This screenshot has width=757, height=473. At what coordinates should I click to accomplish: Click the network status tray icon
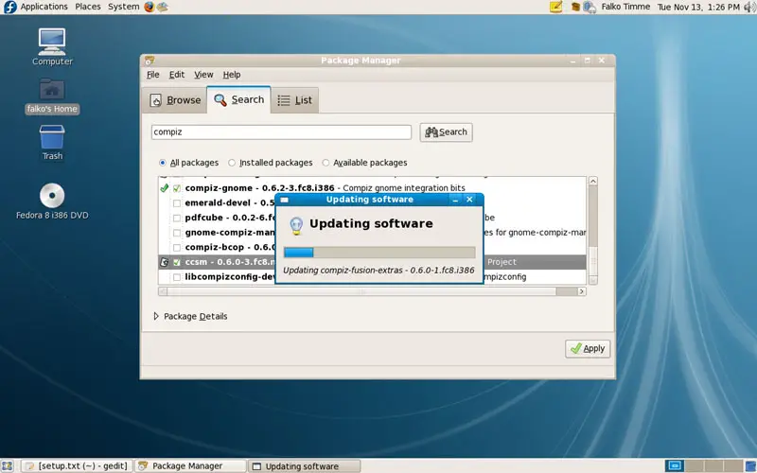pos(590,7)
